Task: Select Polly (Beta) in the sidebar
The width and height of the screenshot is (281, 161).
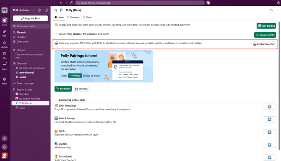Action: pos(31,103)
